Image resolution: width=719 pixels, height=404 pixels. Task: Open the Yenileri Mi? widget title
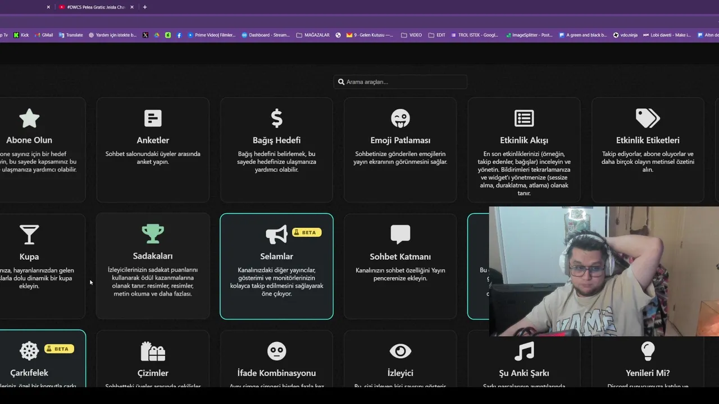tap(648, 373)
